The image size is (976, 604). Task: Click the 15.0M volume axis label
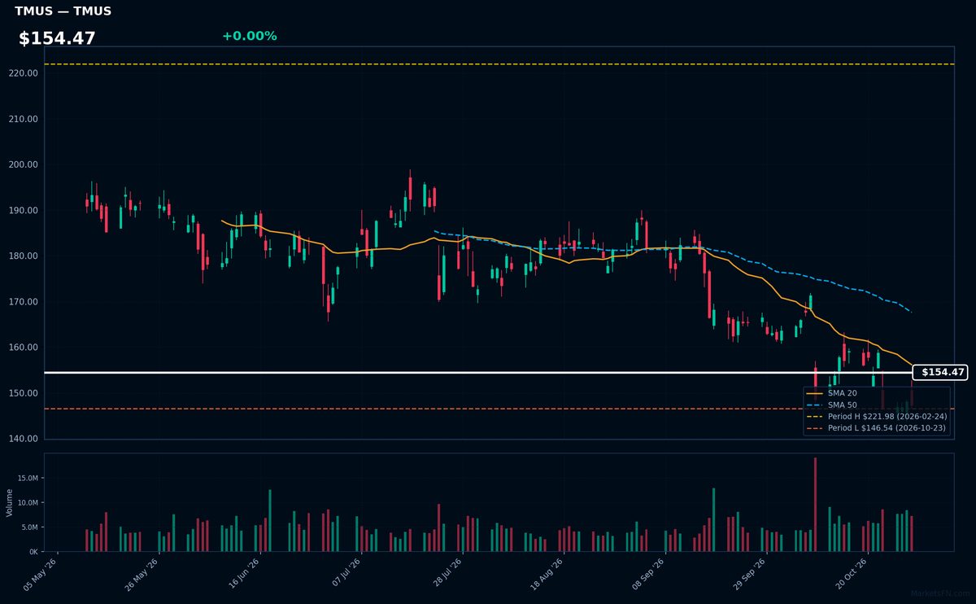[x=28, y=479]
